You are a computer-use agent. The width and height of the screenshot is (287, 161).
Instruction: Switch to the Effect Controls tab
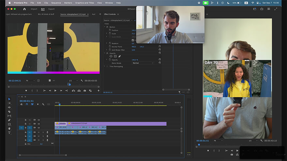(110, 14)
